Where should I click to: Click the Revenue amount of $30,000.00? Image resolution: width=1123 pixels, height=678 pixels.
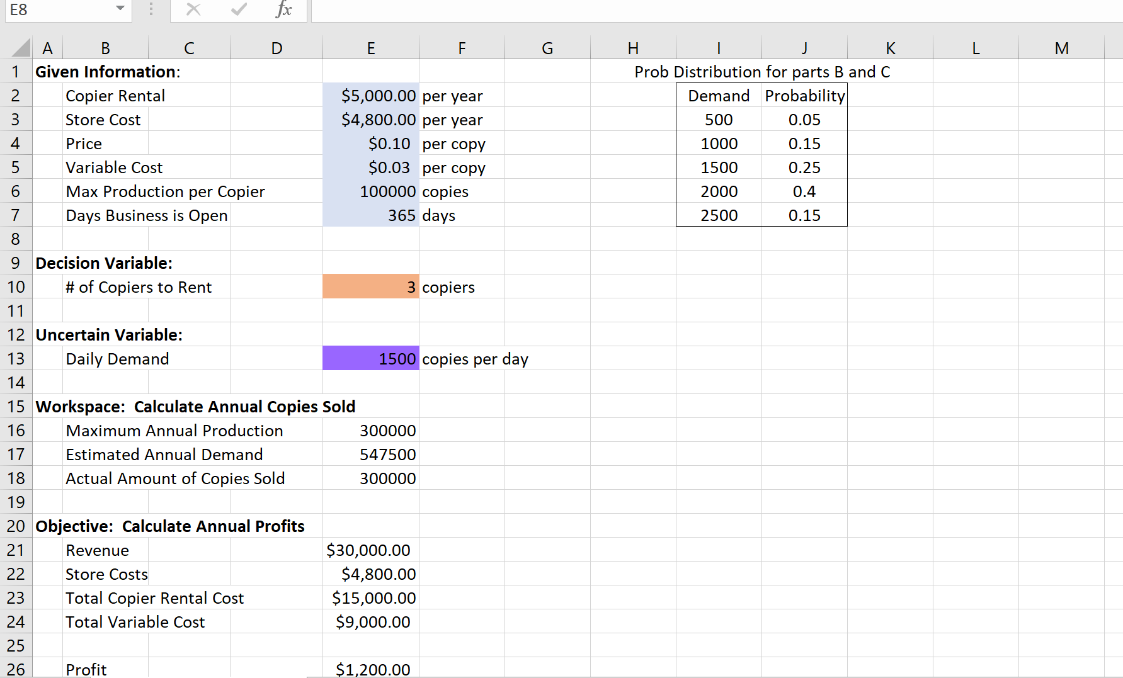(369, 550)
